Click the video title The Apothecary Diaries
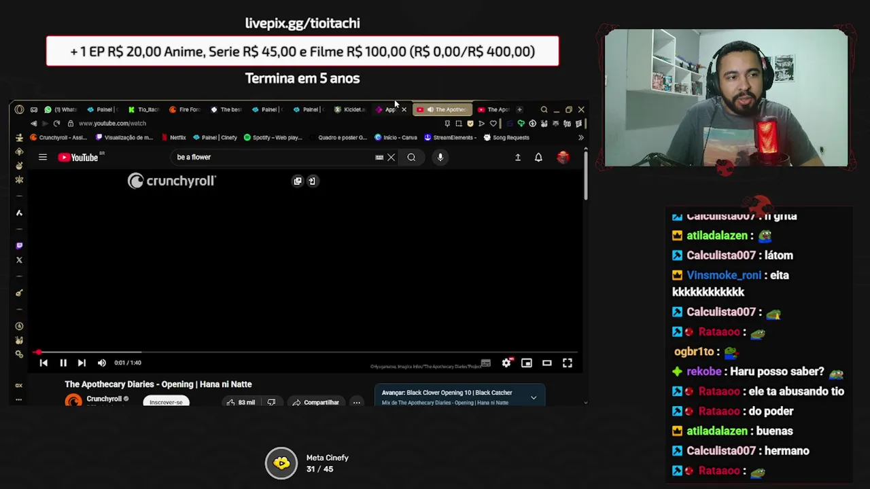The height and width of the screenshot is (489, 870). tap(158, 384)
